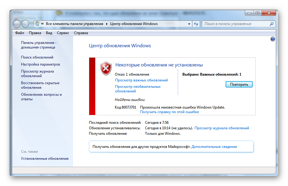The image size is (288, 186).
Task: Close the Windows Update window
Action: click(269, 13)
